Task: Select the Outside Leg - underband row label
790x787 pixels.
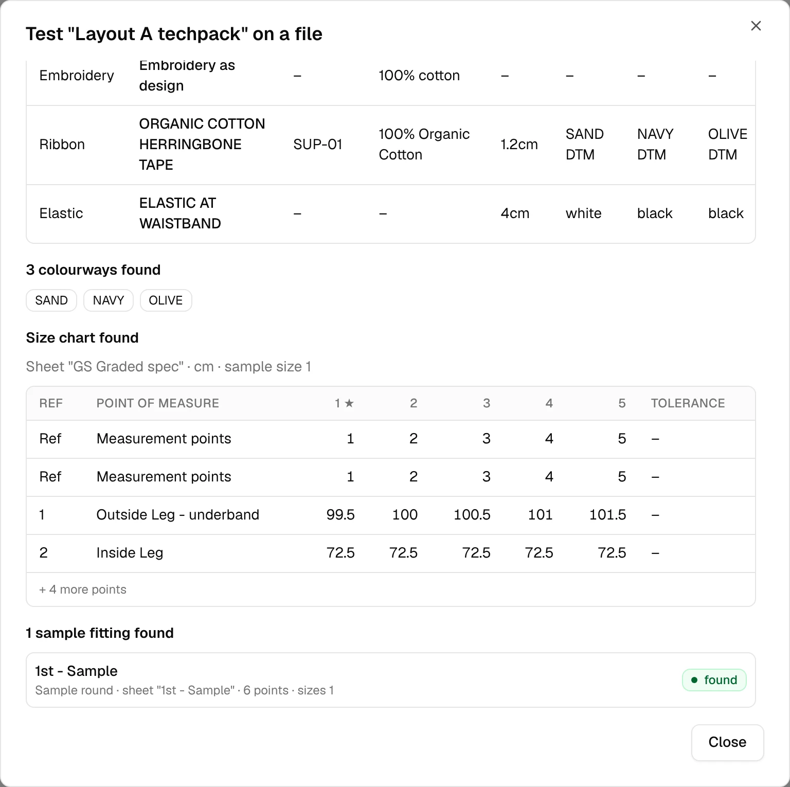Action: coord(178,515)
